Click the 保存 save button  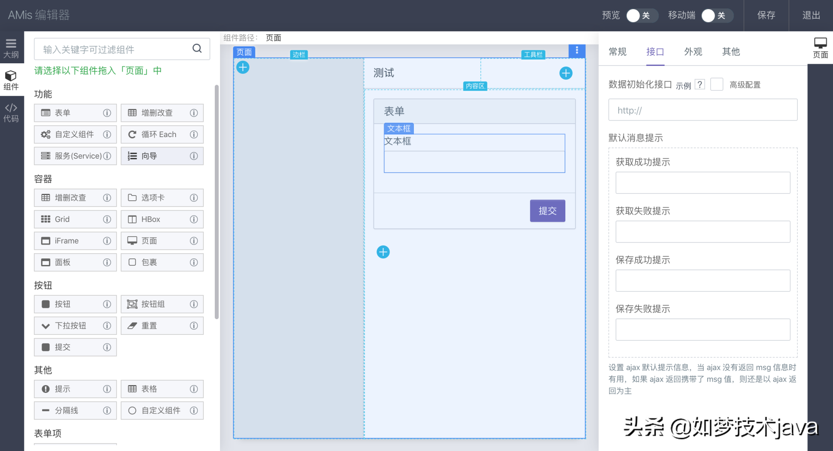pos(766,16)
